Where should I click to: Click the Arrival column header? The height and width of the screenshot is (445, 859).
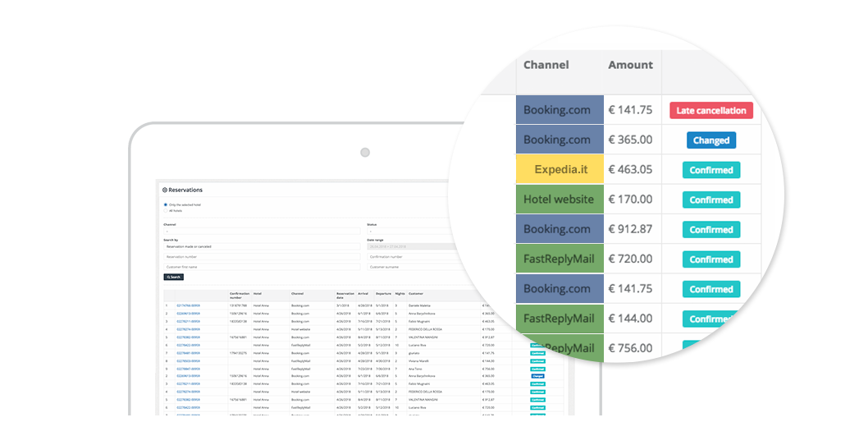click(363, 294)
